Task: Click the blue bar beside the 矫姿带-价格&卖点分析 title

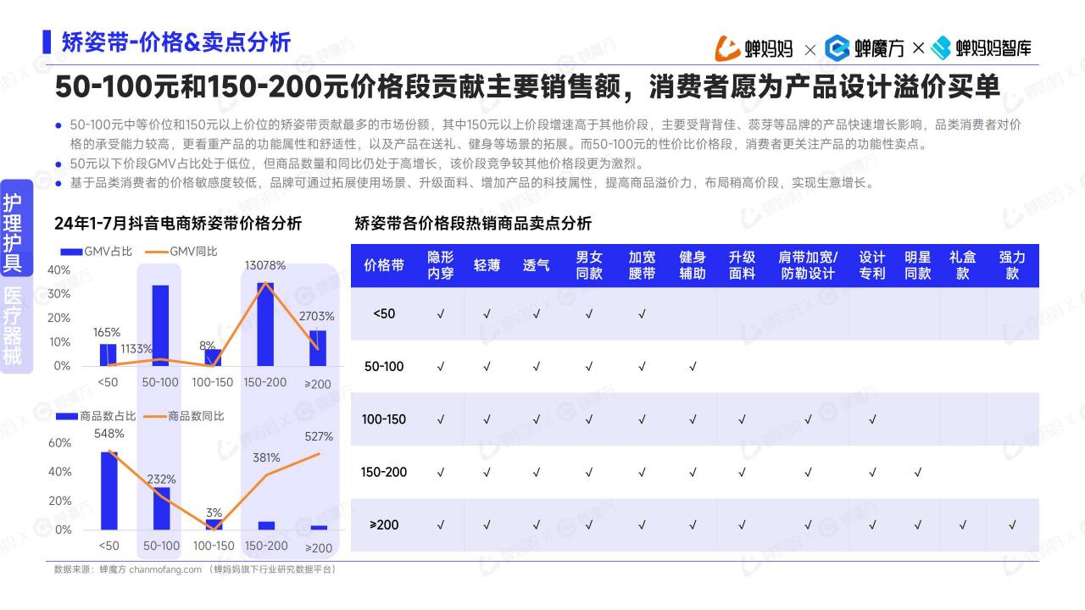Action: 47,42
